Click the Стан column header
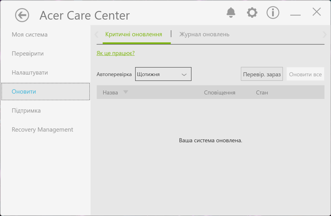 pyautogui.click(x=262, y=93)
